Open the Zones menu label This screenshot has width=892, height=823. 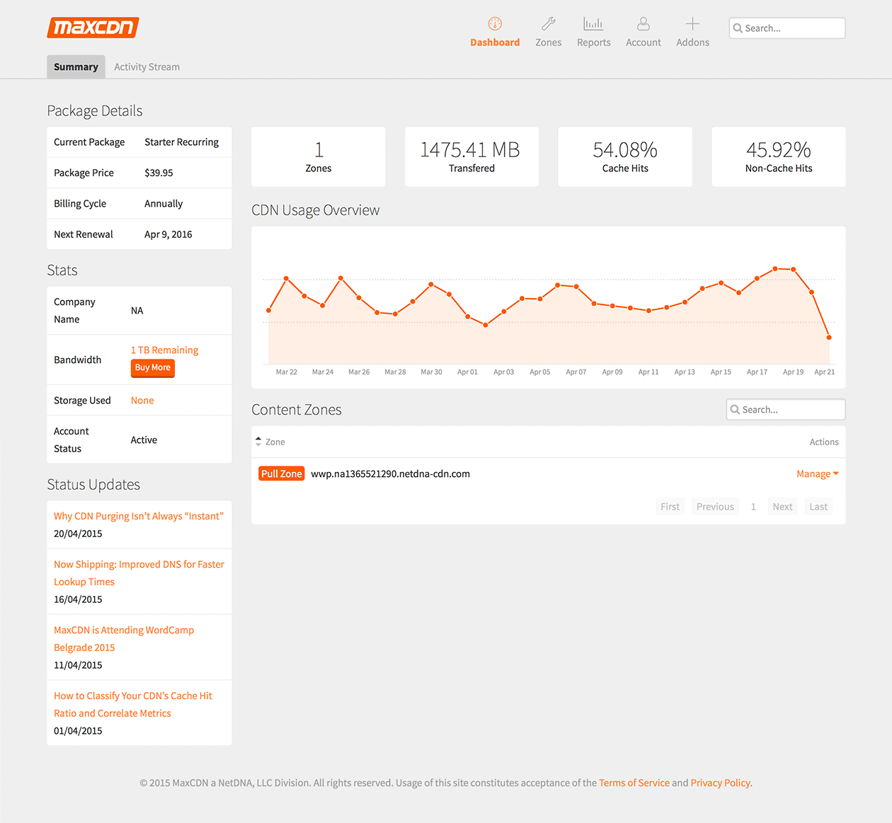pos(549,42)
